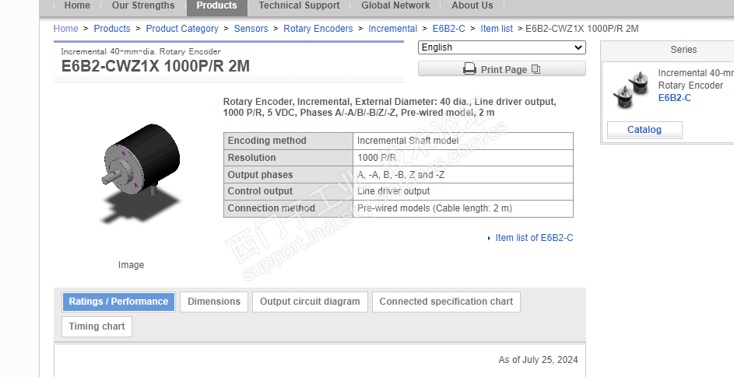Click the Connection method label cell

(x=288, y=208)
